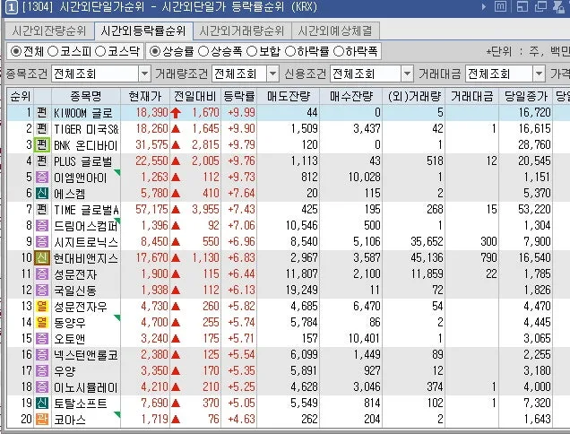This screenshot has height=434, width=570.
Task: Click the M memo icon in title bar
Action: click(x=500, y=6)
